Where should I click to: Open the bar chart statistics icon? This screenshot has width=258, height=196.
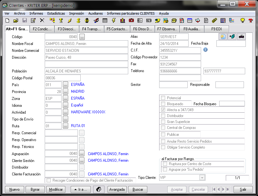(x=123, y=21)
